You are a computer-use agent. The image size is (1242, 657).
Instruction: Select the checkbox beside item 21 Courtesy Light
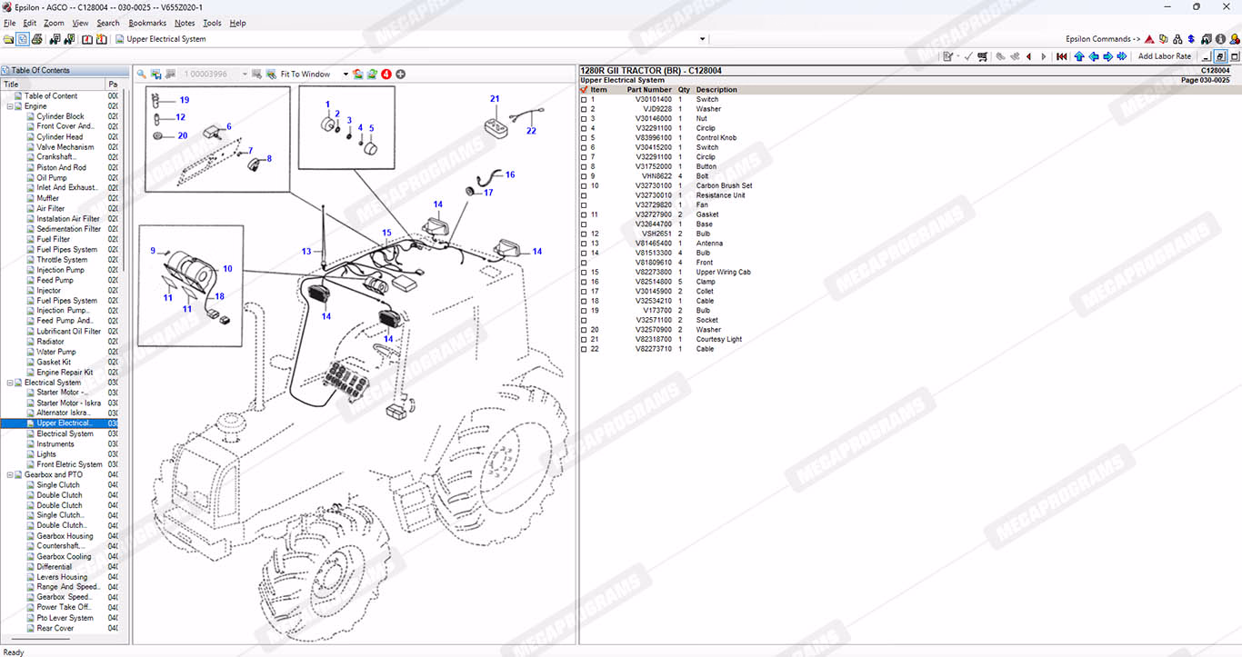584,340
